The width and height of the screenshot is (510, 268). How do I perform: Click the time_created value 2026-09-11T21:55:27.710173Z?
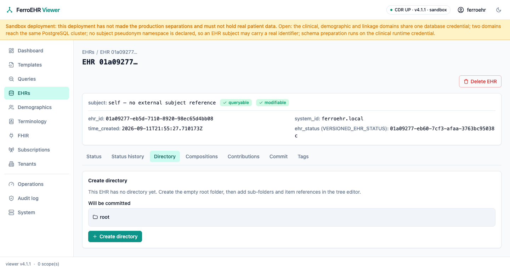click(162, 129)
